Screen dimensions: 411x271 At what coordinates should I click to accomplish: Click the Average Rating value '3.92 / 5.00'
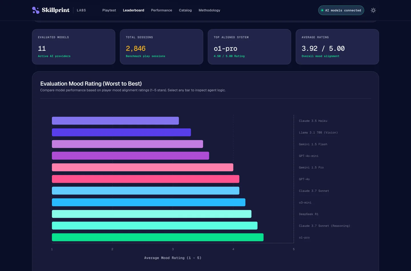click(x=323, y=48)
